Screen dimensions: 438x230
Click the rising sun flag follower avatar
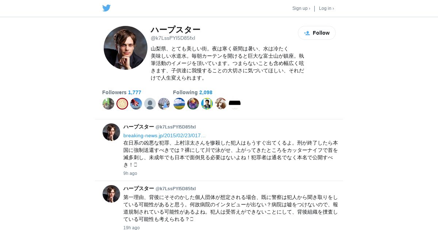tap(136, 104)
